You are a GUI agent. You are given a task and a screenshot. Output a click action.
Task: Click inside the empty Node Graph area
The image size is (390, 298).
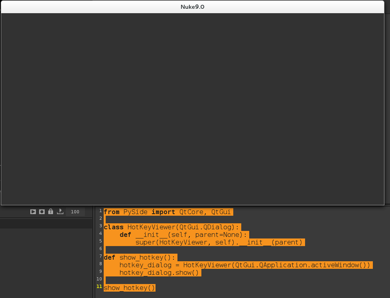point(191,108)
